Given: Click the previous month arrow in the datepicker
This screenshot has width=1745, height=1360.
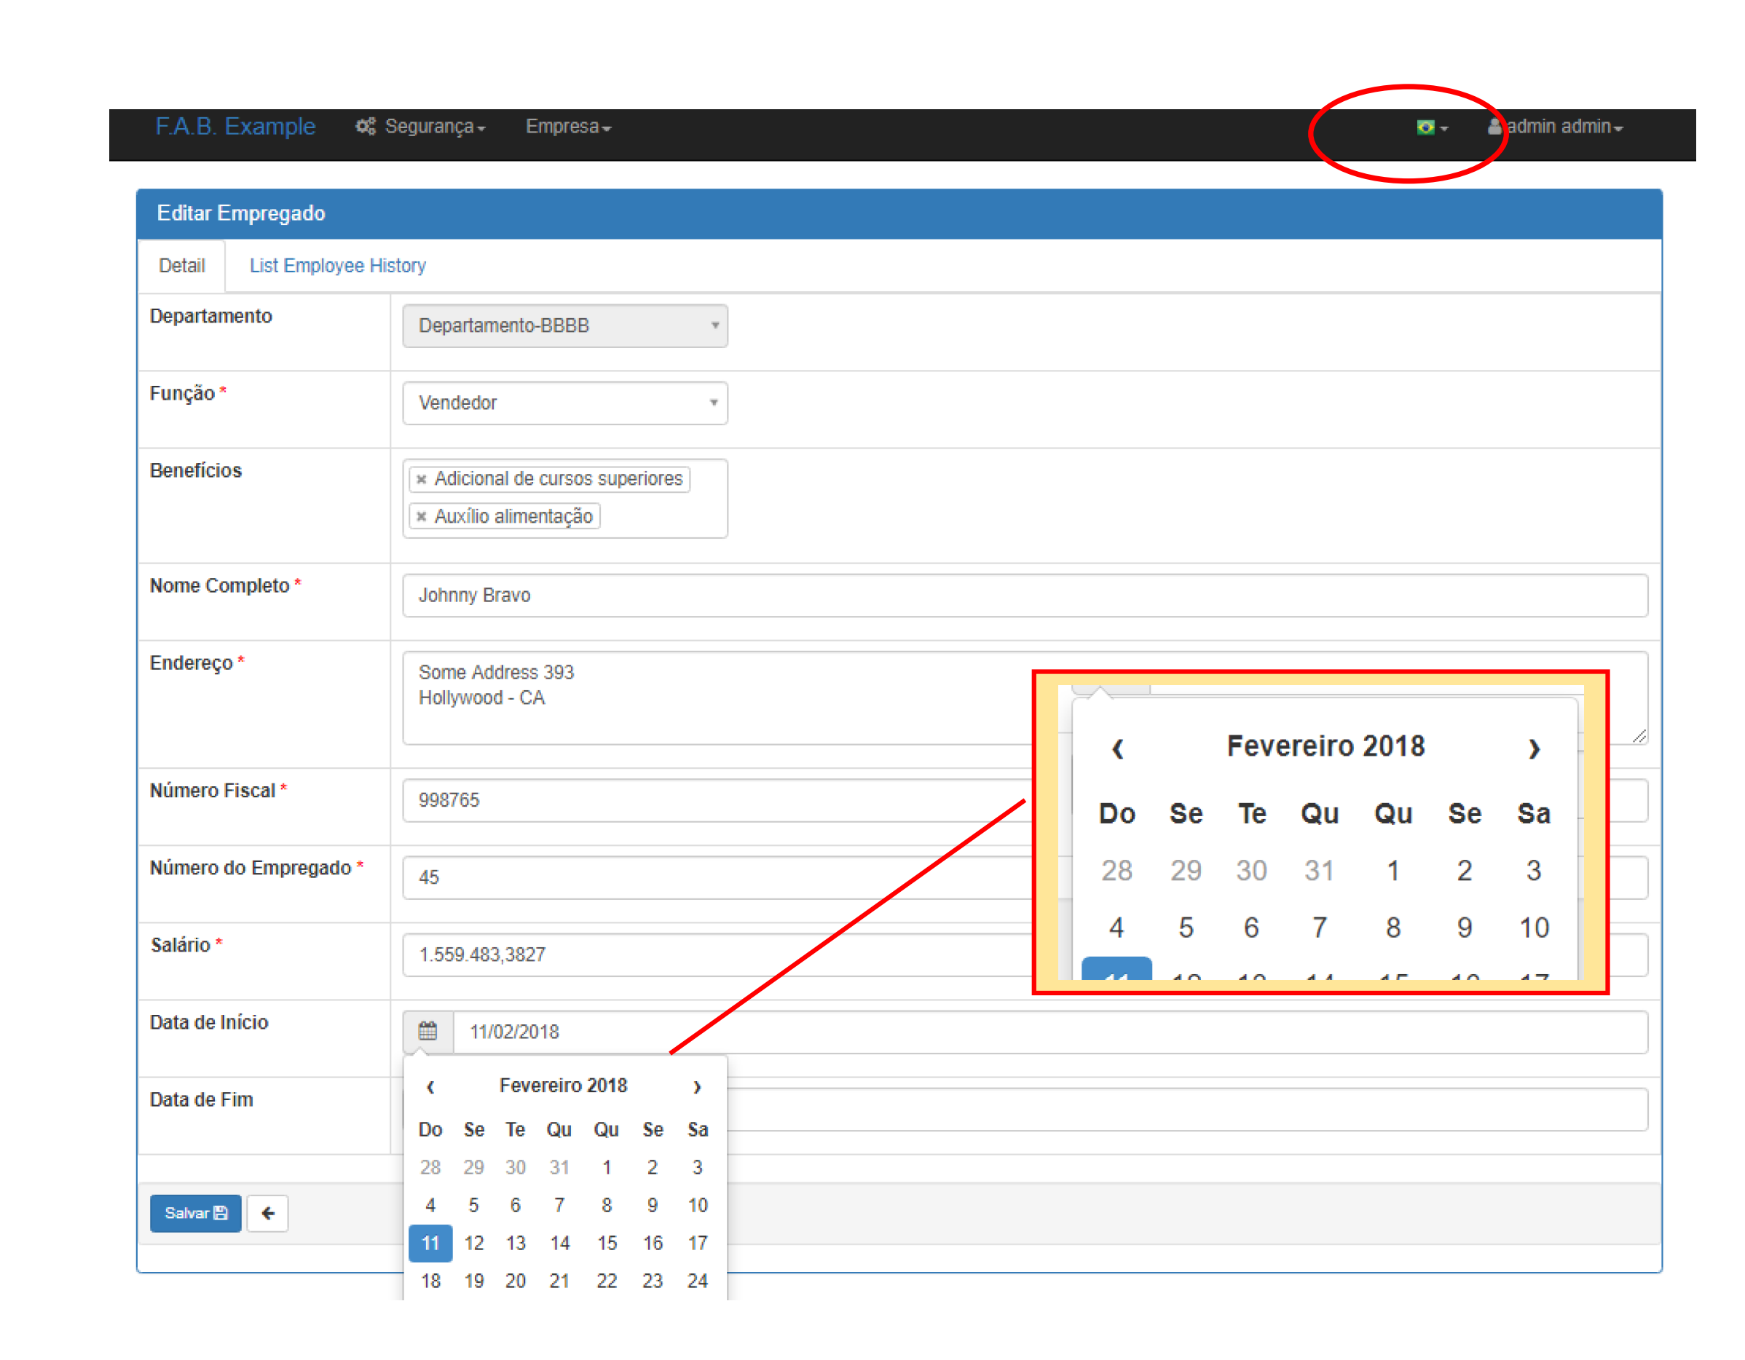Looking at the screenshot, I should coord(430,1087).
